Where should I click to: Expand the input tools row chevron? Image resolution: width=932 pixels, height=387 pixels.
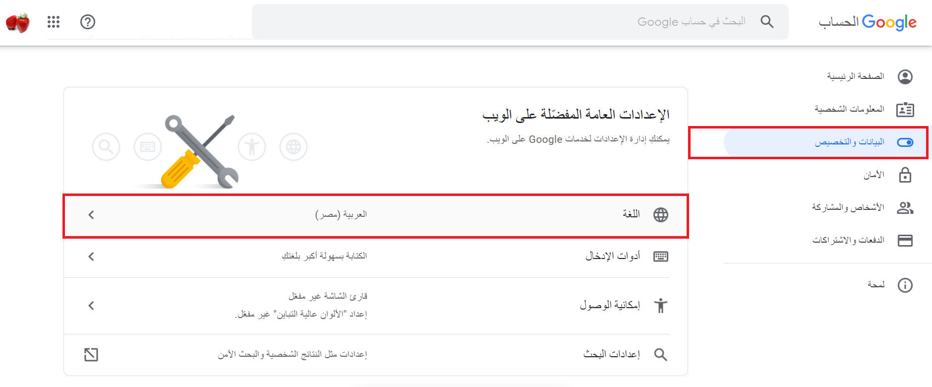coord(91,257)
